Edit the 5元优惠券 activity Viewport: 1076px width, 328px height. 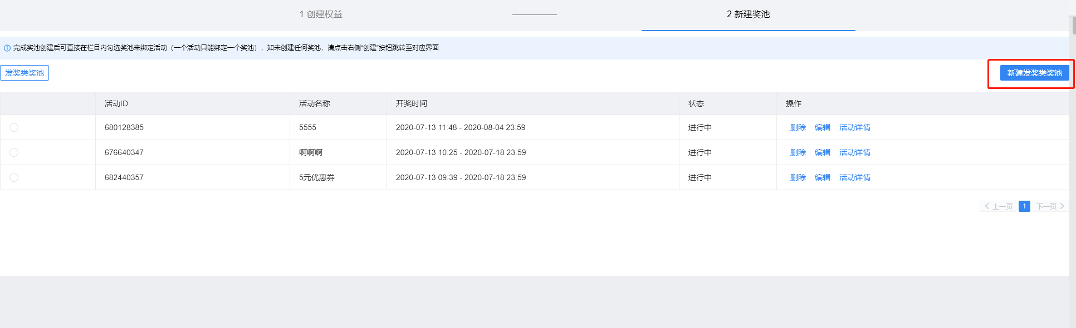click(822, 177)
